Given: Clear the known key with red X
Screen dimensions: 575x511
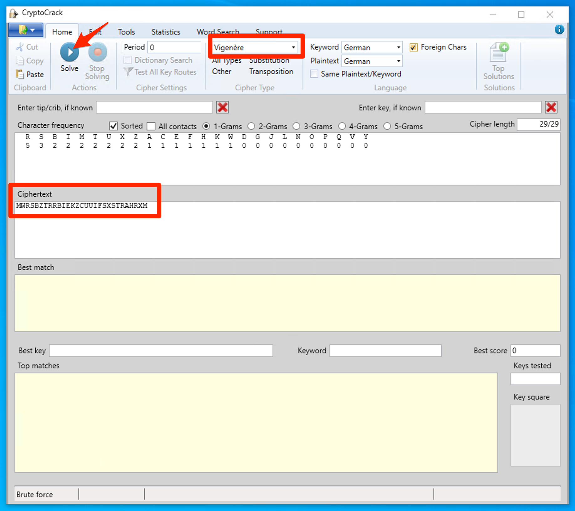Looking at the screenshot, I should [x=551, y=107].
